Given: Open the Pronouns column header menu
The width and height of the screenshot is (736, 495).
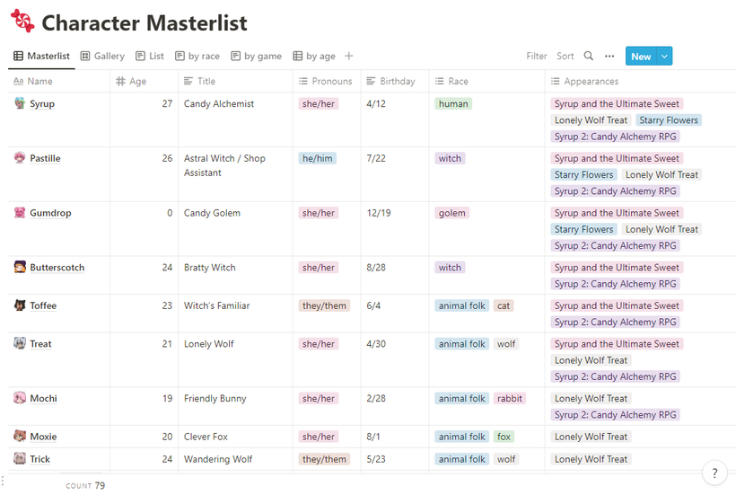Looking at the screenshot, I should click(x=327, y=81).
